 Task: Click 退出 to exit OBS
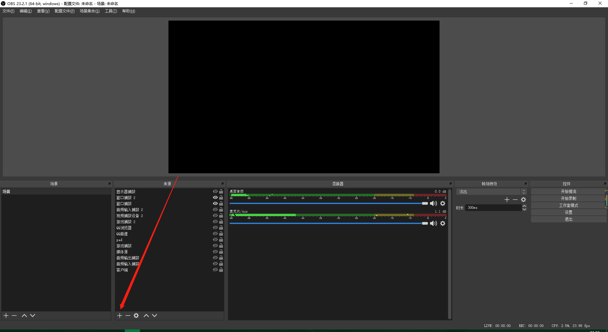[568, 220]
